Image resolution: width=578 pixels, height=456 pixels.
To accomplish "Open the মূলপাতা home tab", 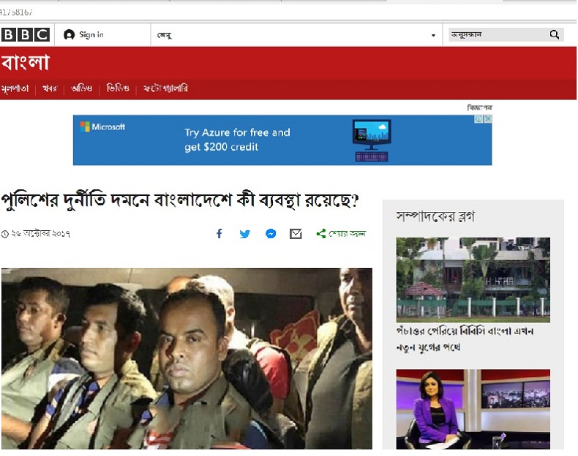I will click(x=15, y=88).
